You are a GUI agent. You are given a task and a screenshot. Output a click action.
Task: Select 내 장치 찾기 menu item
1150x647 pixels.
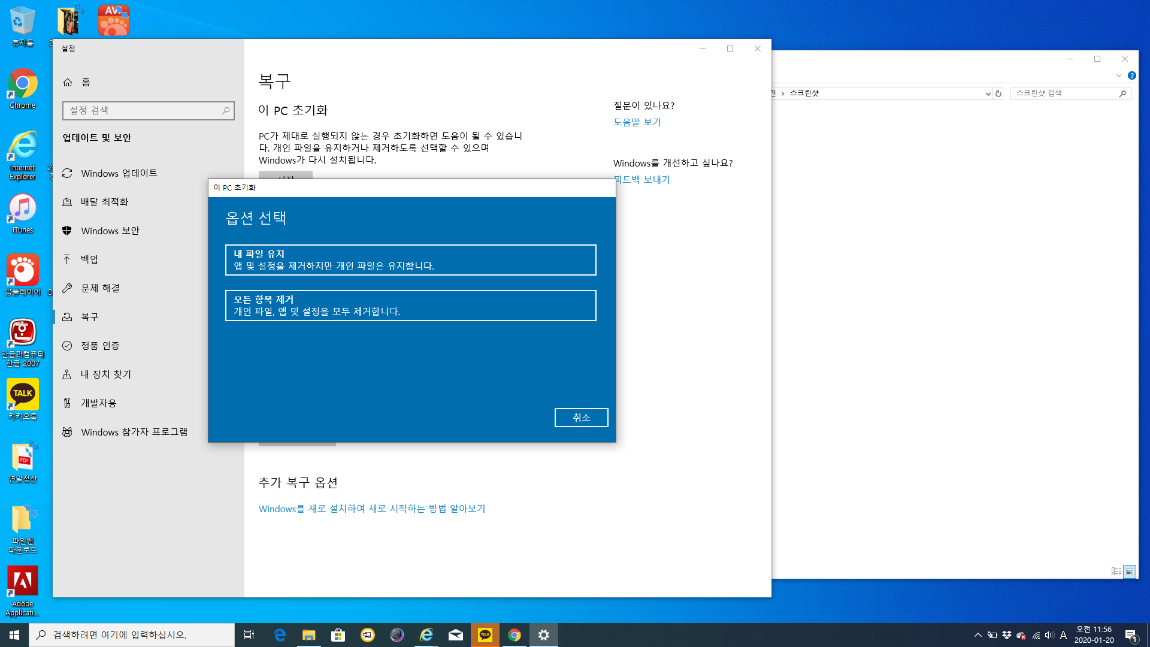tap(105, 374)
